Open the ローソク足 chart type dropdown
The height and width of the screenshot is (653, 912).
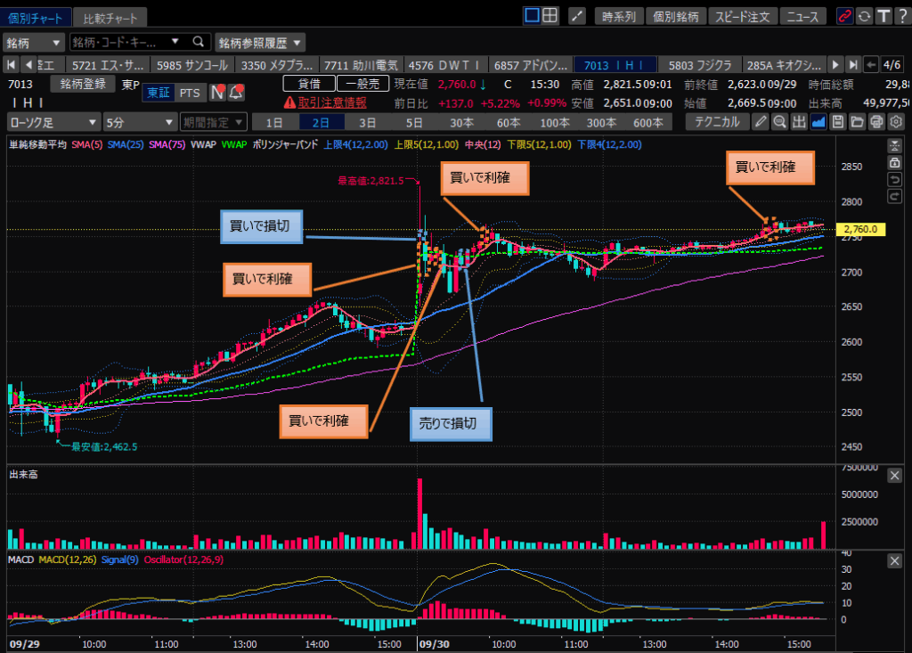coord(53,122)
